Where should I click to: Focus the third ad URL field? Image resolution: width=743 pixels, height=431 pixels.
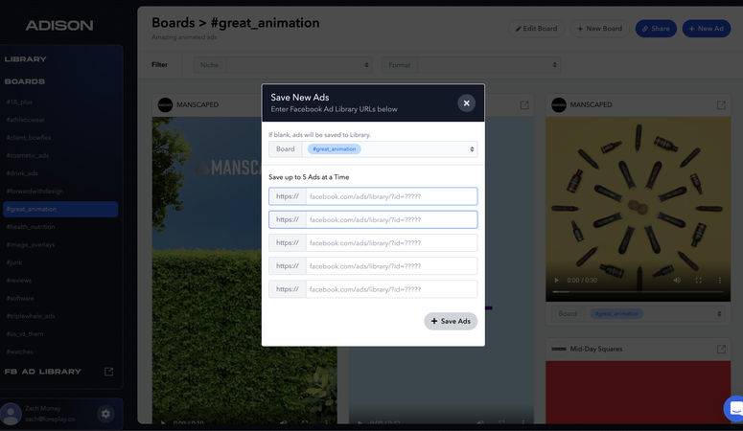[x=373, y=243]
